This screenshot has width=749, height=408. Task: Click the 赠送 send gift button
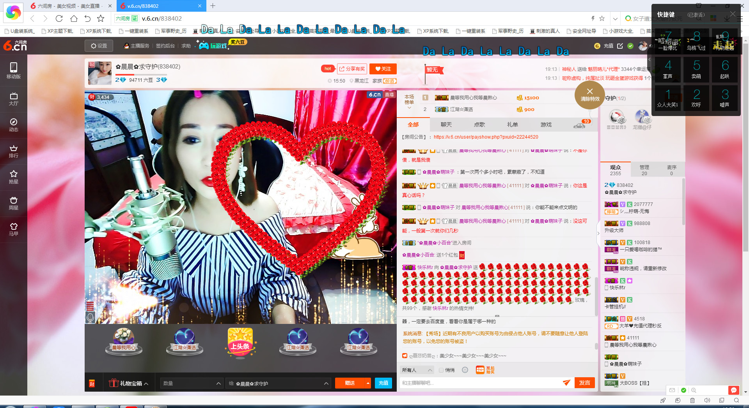(x=350, y=383)
